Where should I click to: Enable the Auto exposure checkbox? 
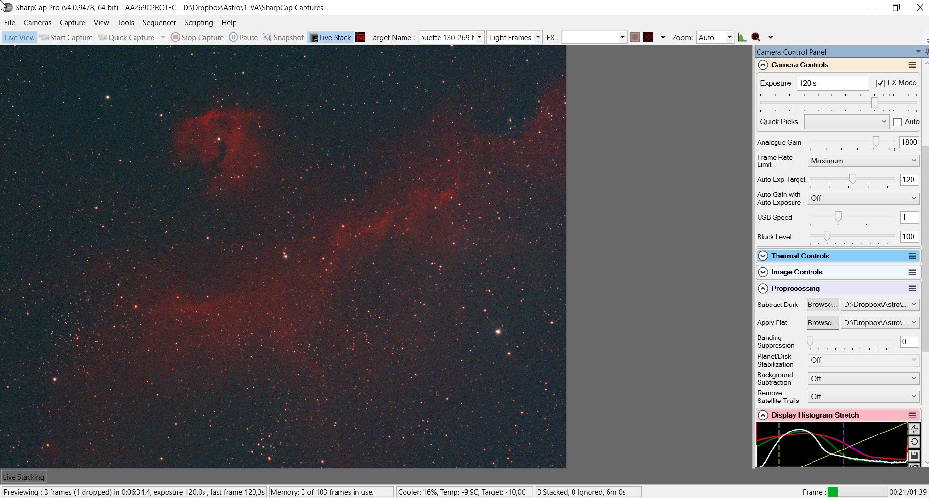click(x=897, y=122)
